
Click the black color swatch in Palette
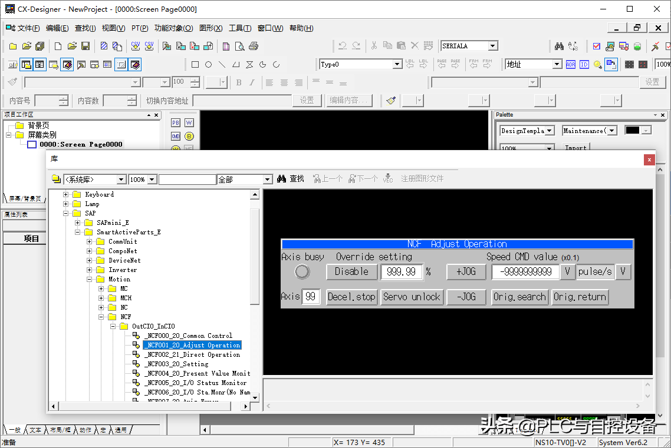point(633,131)
